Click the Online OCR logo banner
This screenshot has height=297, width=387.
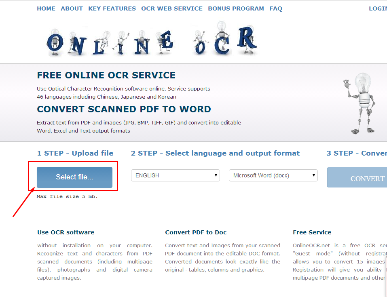point(152,40)
